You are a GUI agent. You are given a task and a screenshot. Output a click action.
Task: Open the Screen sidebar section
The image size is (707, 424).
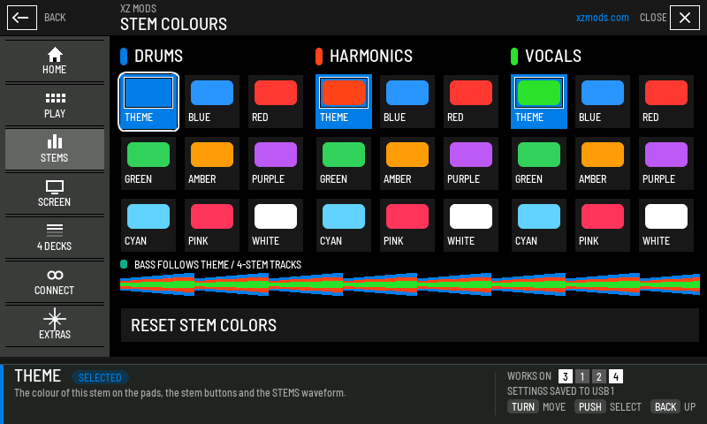coord(55,193)
